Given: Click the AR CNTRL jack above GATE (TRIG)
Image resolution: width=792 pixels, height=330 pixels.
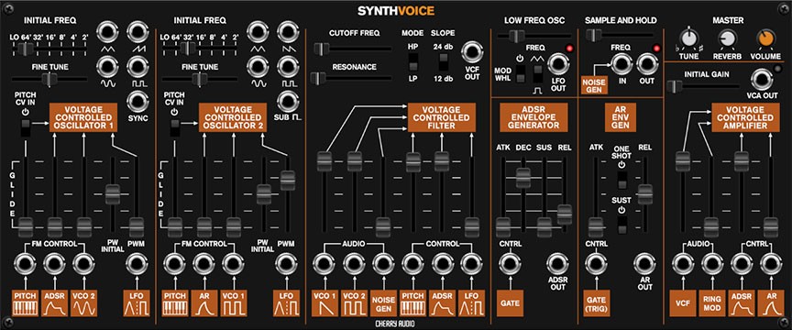Looking at the screenshot, I should (x=596, y=263).
